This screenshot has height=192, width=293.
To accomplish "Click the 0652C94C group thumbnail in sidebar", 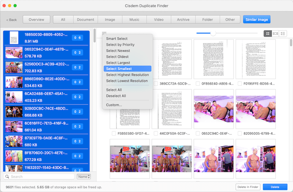I will (x=14, y=53).
